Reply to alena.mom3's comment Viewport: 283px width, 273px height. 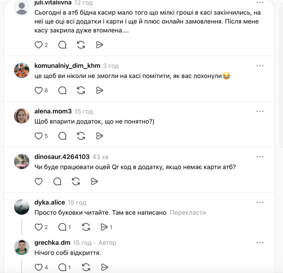pyautogui.click(x=62, y=136)
